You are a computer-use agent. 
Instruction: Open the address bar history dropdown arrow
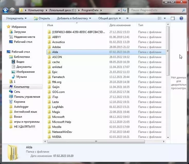[x=119, y=10]
